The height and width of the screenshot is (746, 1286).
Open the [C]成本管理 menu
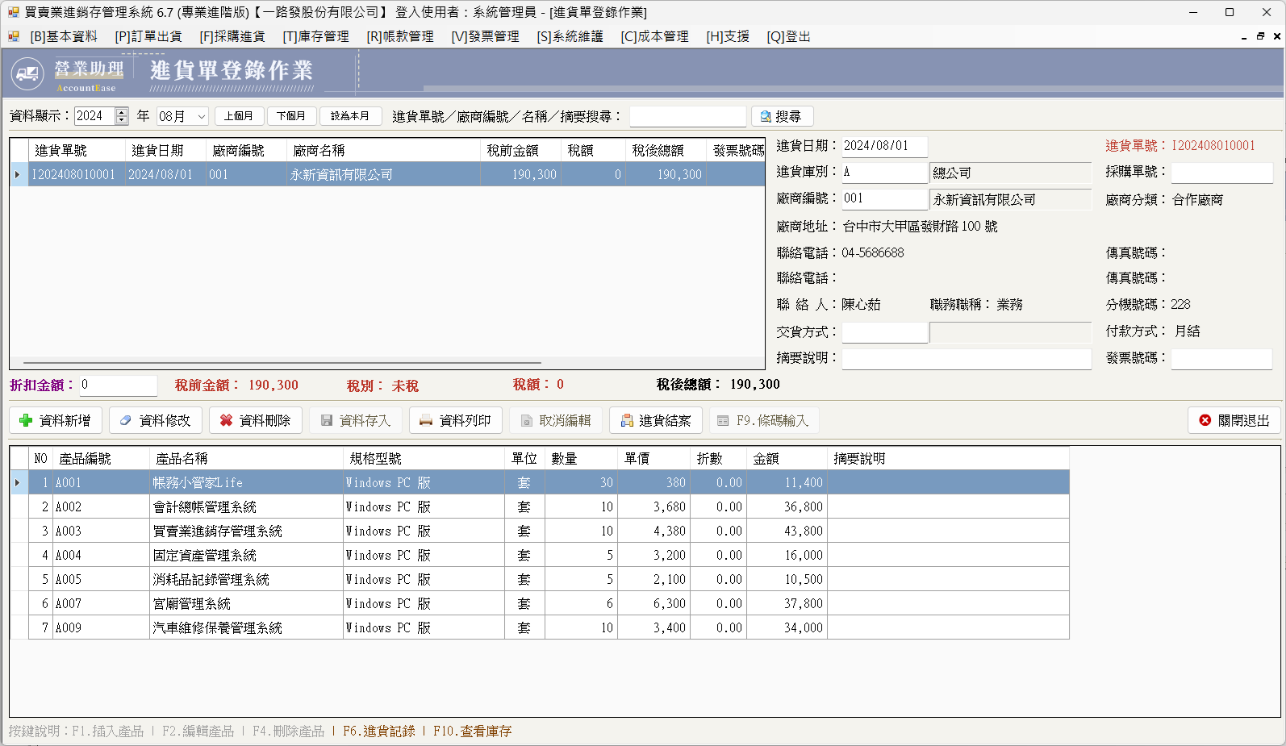(654, 36)
